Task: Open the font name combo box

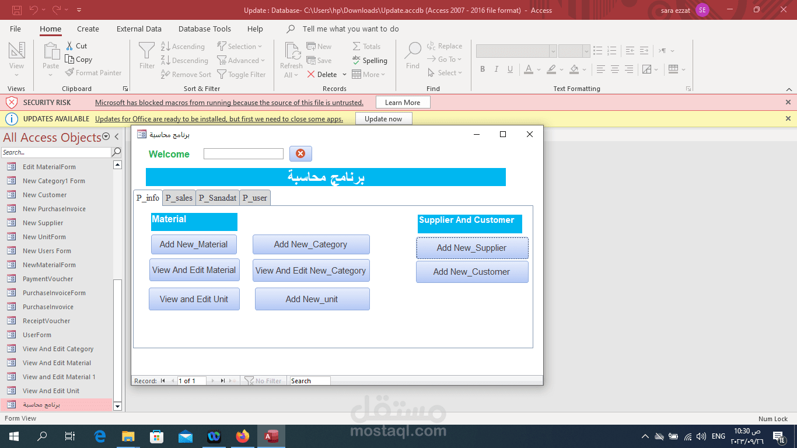Action: (516, 51)
